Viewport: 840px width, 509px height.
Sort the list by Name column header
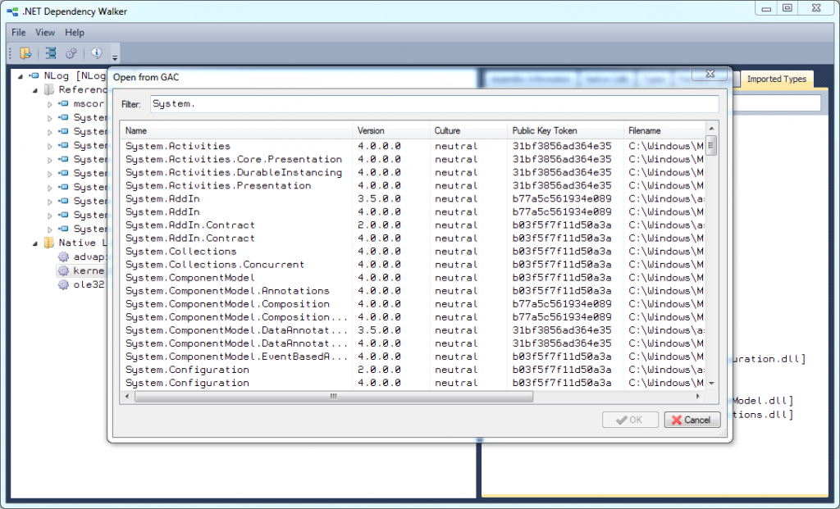pos(236,130)
